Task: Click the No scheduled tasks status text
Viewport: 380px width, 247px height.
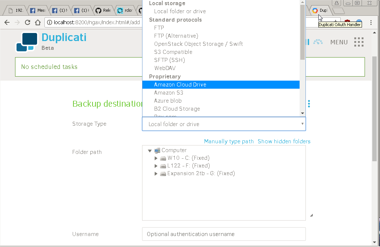Action: [50, 67]
